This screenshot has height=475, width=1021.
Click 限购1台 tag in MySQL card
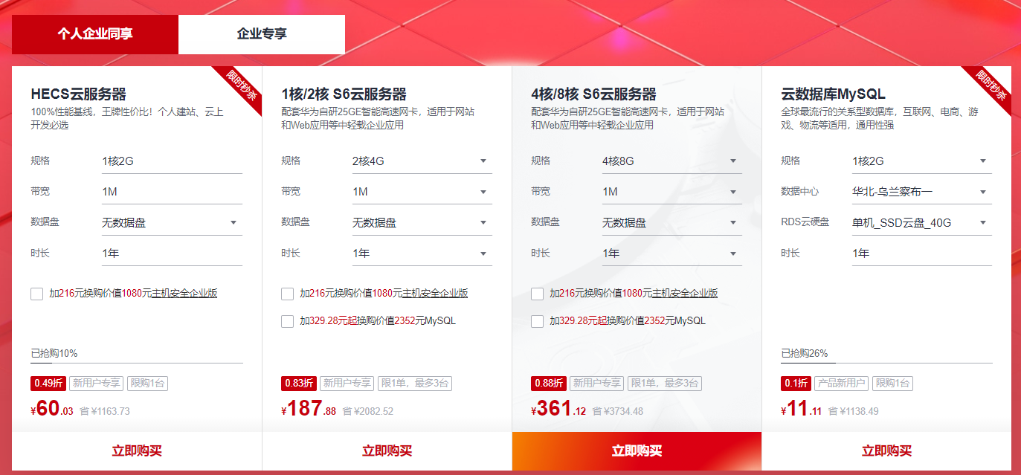pyautogui.click(x=892, y=384)
